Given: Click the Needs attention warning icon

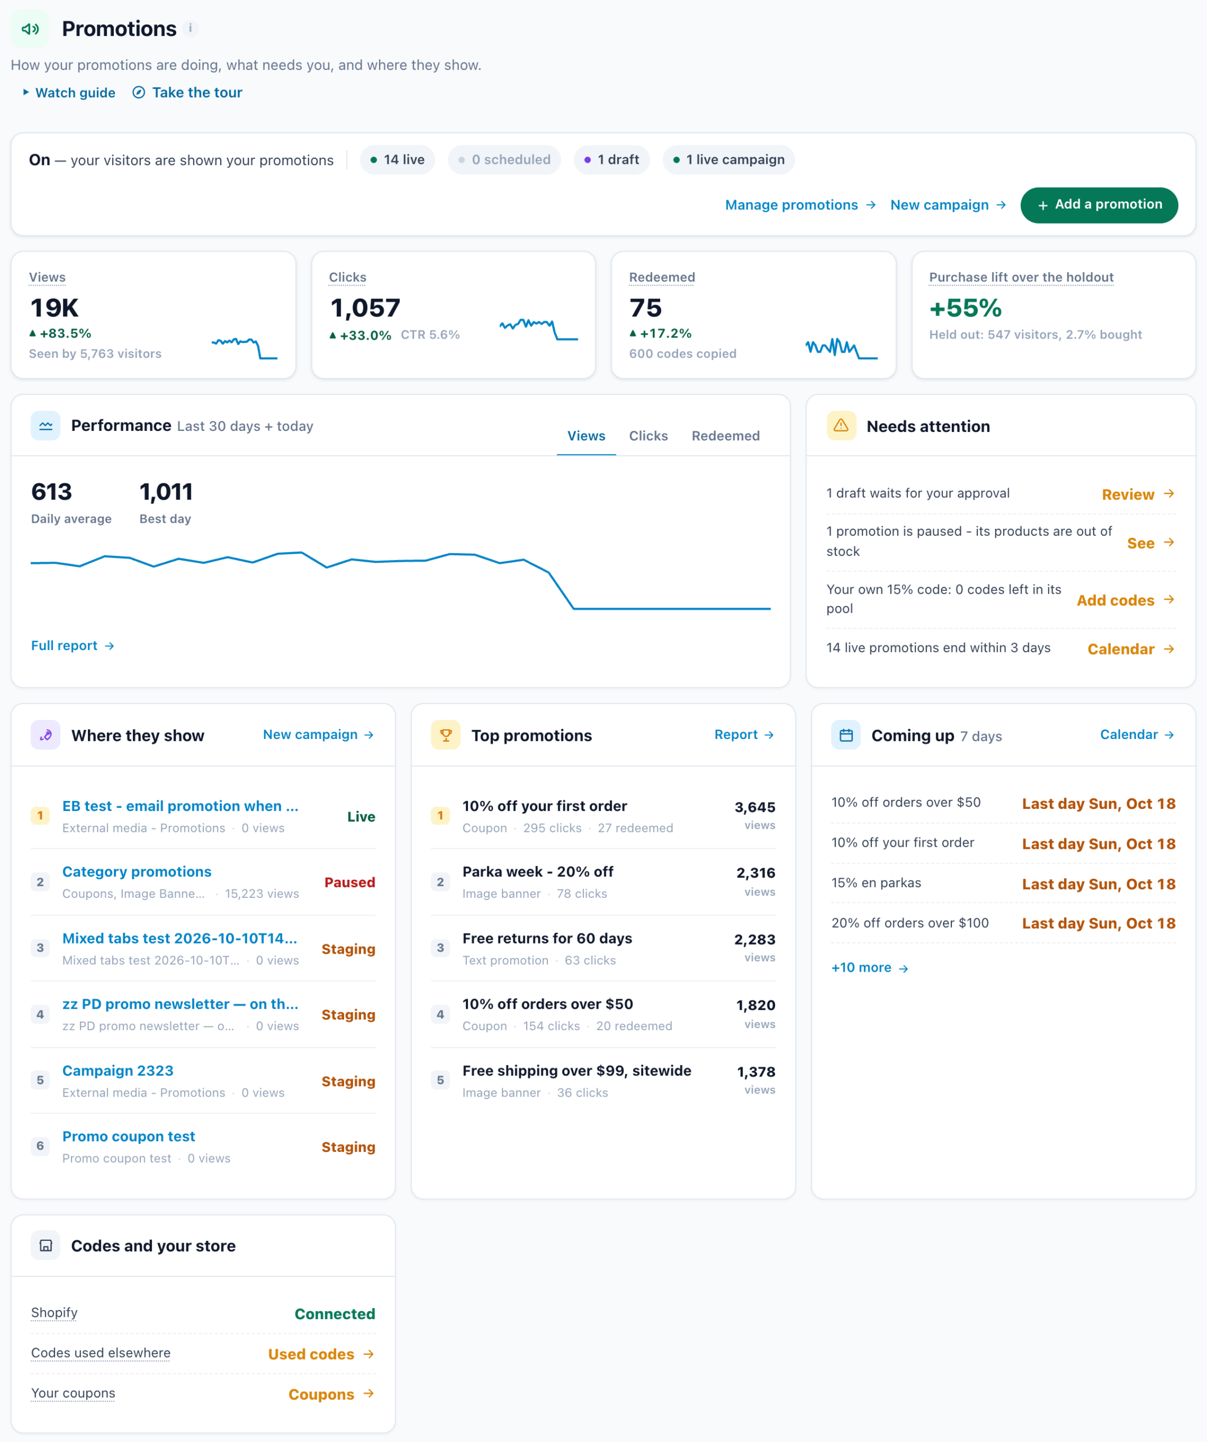Looking at the screenshot, I should pyautogui.click(x=841, y=426).
